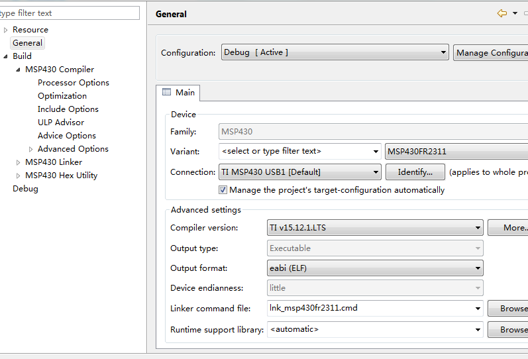Viewport: 528px width, 359px height.
Task: Expand the Resource tree node
Action: (5, 30)
